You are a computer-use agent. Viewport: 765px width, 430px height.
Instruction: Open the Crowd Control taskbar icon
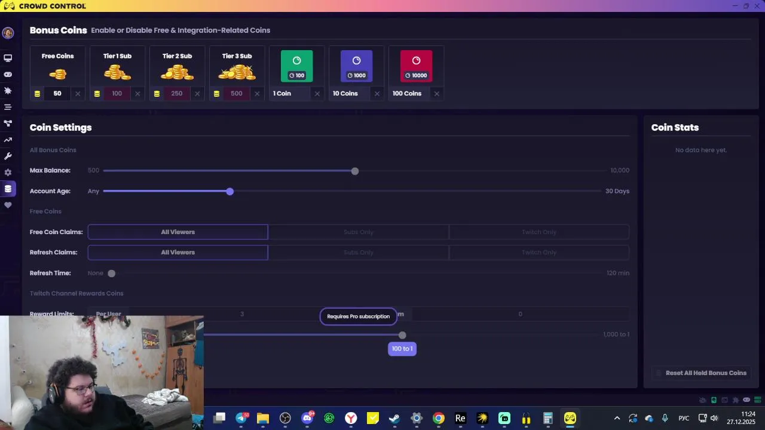(570, 418)
